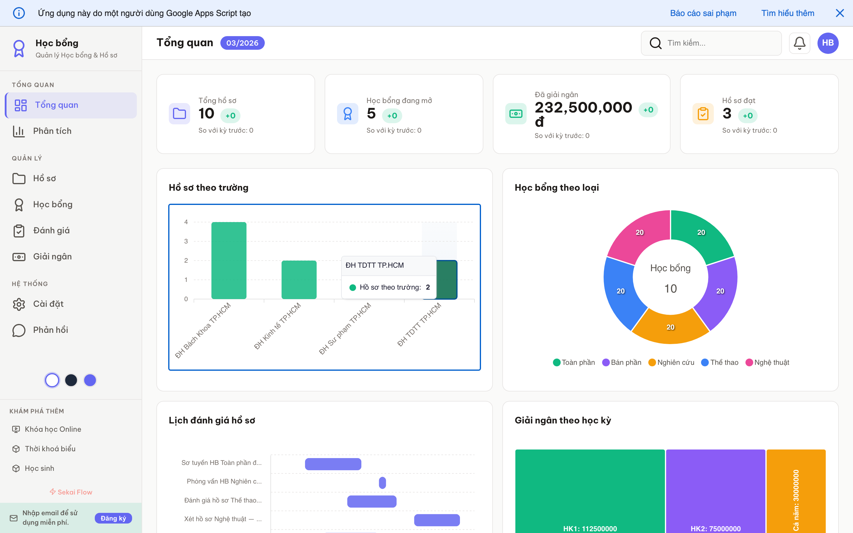Toggle Nghệ thuật legend item visibility

(x=767, y=362)
